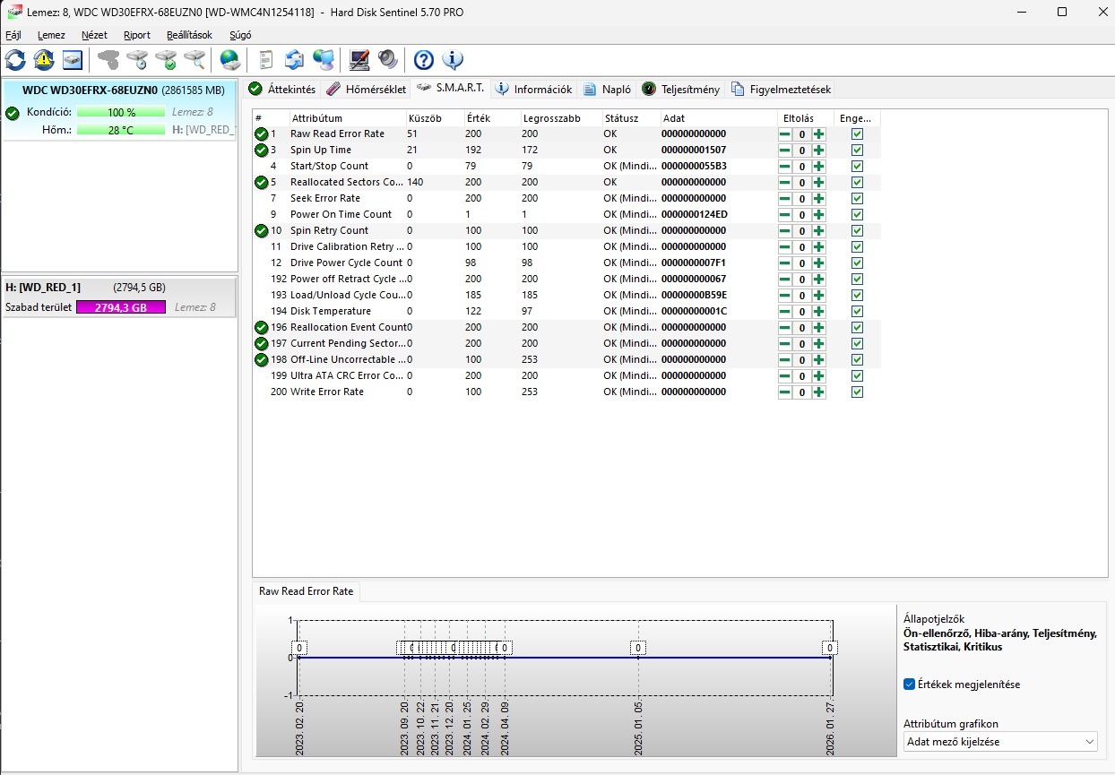Open the report document toolbar icon
1115x775 pixels.
(265, 60)
